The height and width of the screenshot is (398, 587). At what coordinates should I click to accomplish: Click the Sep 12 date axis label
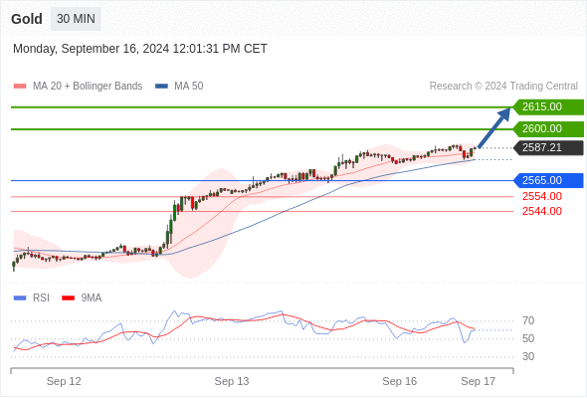click(x=64, y=381)
